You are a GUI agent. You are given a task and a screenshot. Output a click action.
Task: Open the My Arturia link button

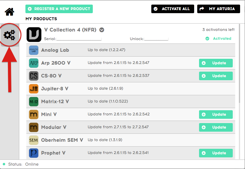219,9
